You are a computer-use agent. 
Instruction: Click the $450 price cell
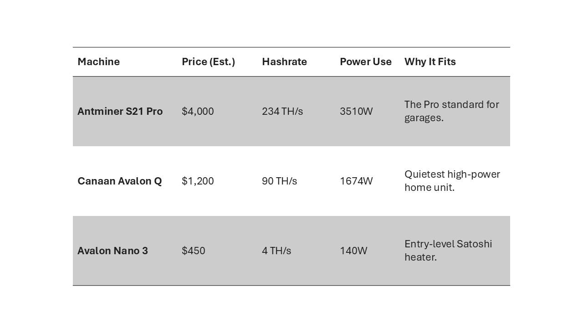[194, 251]
